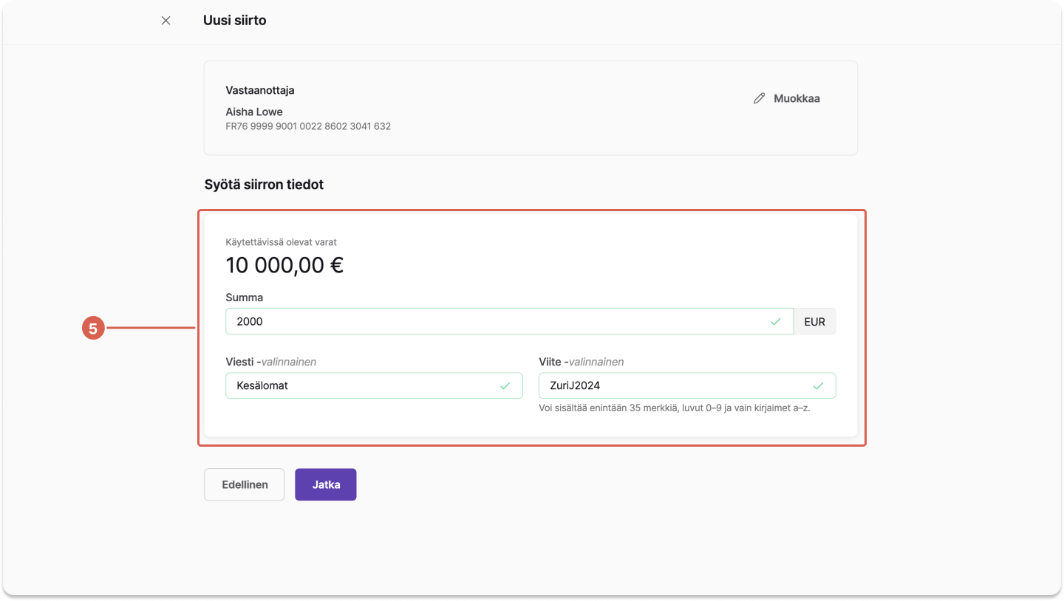Click the Uusi siirto page title
This screenshot has height=601, width=1064.
tap(235, 21)
